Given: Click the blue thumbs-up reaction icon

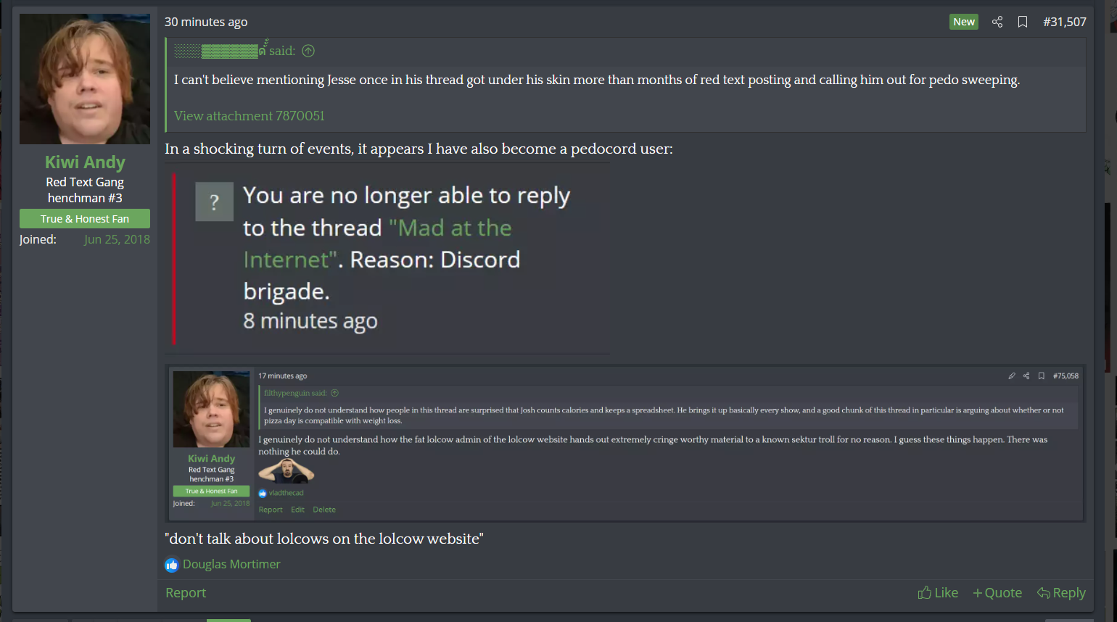Looking at the screenshot, I should point(172,565).
